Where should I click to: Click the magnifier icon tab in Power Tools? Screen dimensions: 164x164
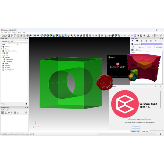tap(156, 41)
